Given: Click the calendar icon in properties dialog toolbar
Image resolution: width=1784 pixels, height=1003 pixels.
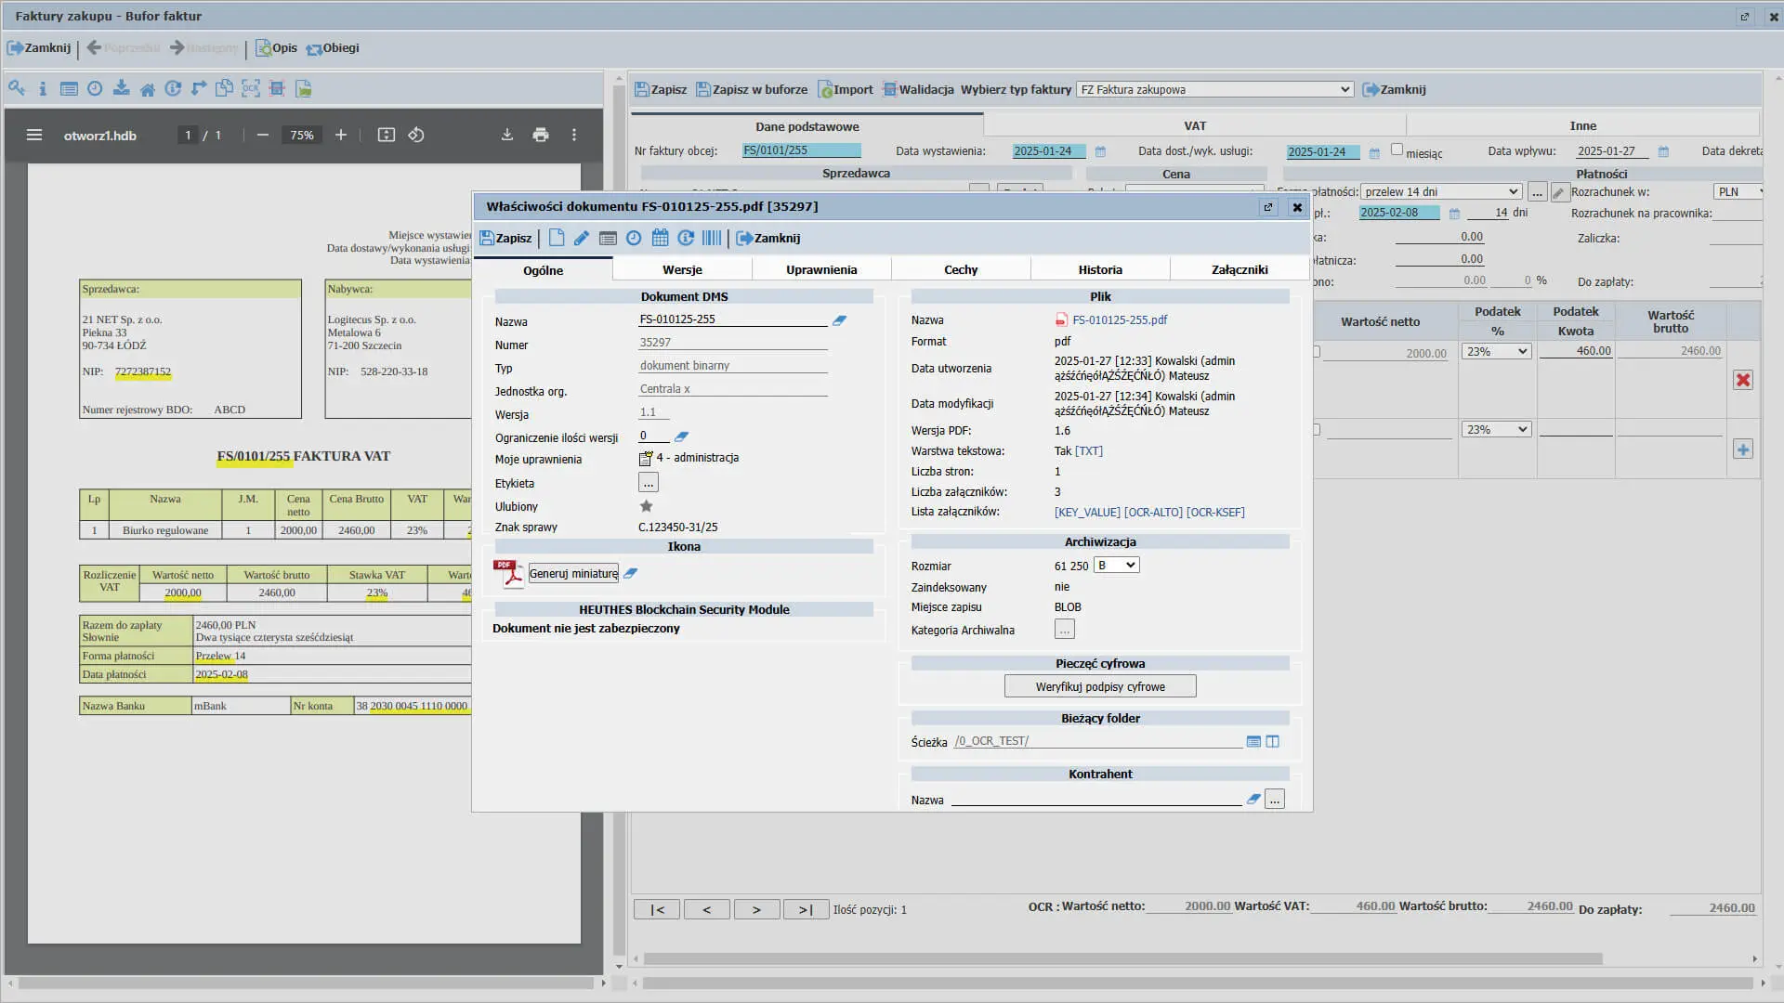Looking at the screenshot, I should [x=660, y=239].
